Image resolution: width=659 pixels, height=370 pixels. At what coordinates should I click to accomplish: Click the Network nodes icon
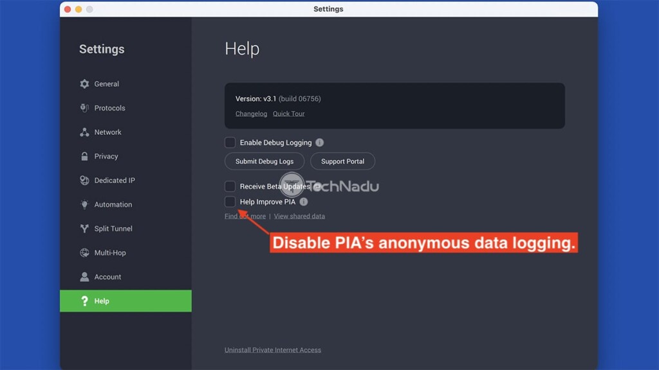[x=84, y=132]
